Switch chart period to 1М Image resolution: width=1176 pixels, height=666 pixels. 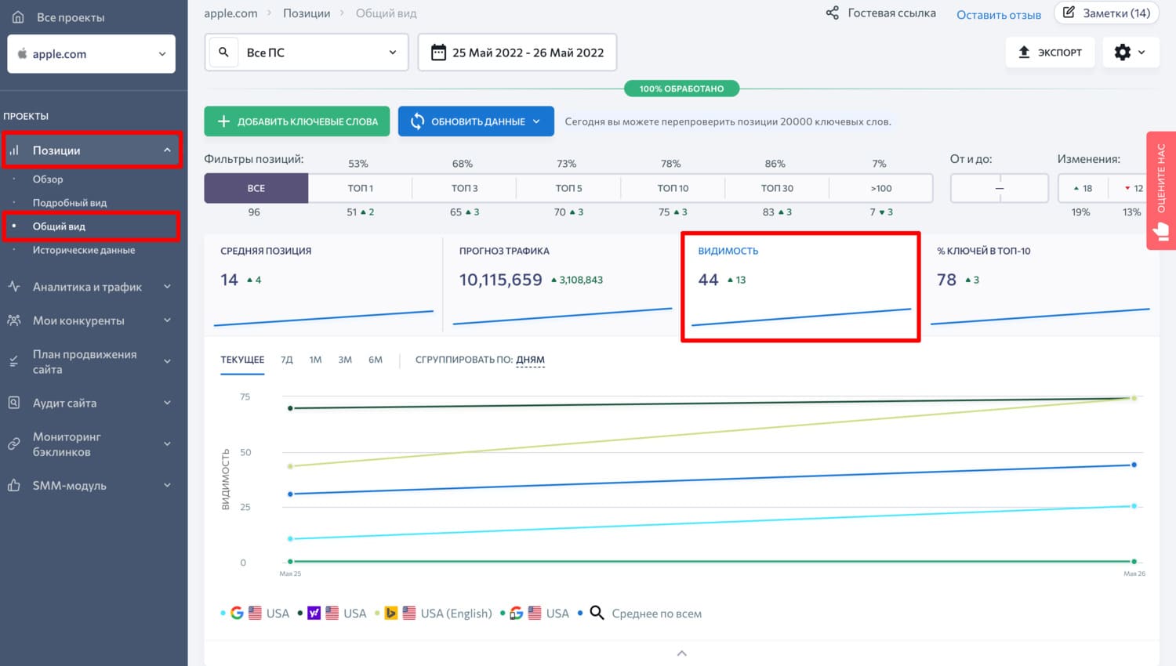pyautogui.click(x=315, y=360)
